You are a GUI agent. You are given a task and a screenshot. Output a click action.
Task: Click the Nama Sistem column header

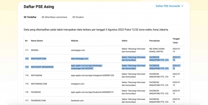pyautogui.click(x=37, y=41)
